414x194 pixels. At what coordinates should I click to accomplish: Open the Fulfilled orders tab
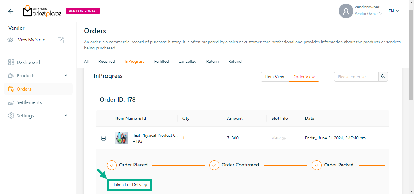coord(161,61)
